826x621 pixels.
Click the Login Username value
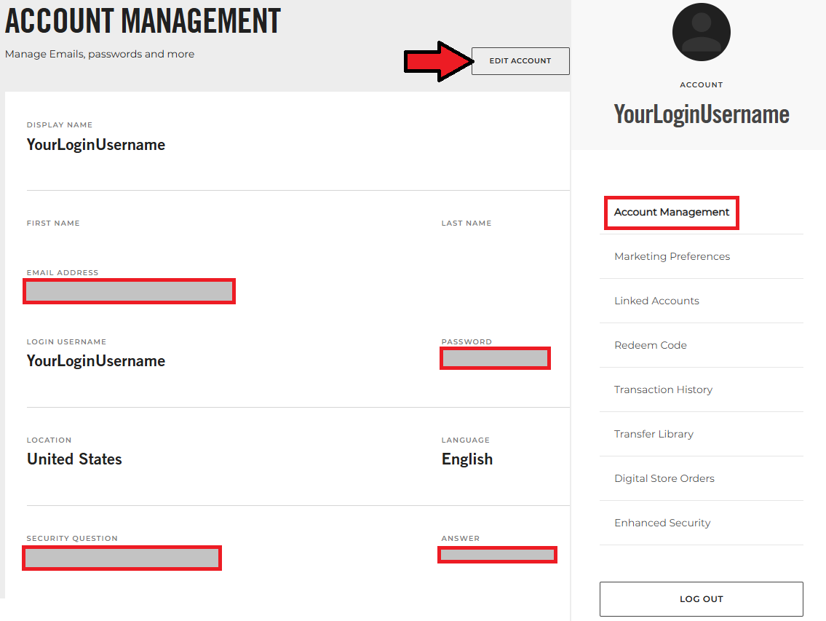(96, 361)
